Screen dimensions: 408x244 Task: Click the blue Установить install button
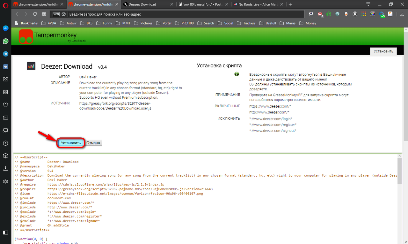[x=71, y=143]
